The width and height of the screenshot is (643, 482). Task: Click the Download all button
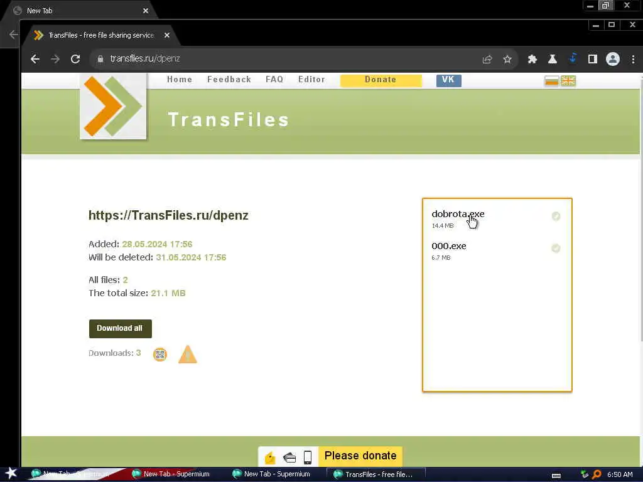120,329
